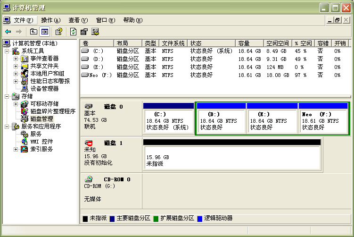Click the WMI 控件 icon
The width and height of the screenshot is (354, 237).
click(x=25, y=142)
